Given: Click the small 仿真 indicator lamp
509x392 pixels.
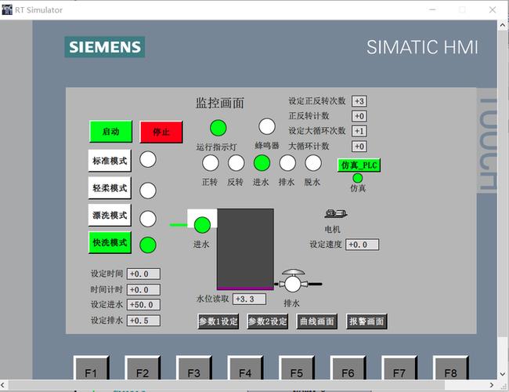Looking at the screenshot, I should coord(357,178).
